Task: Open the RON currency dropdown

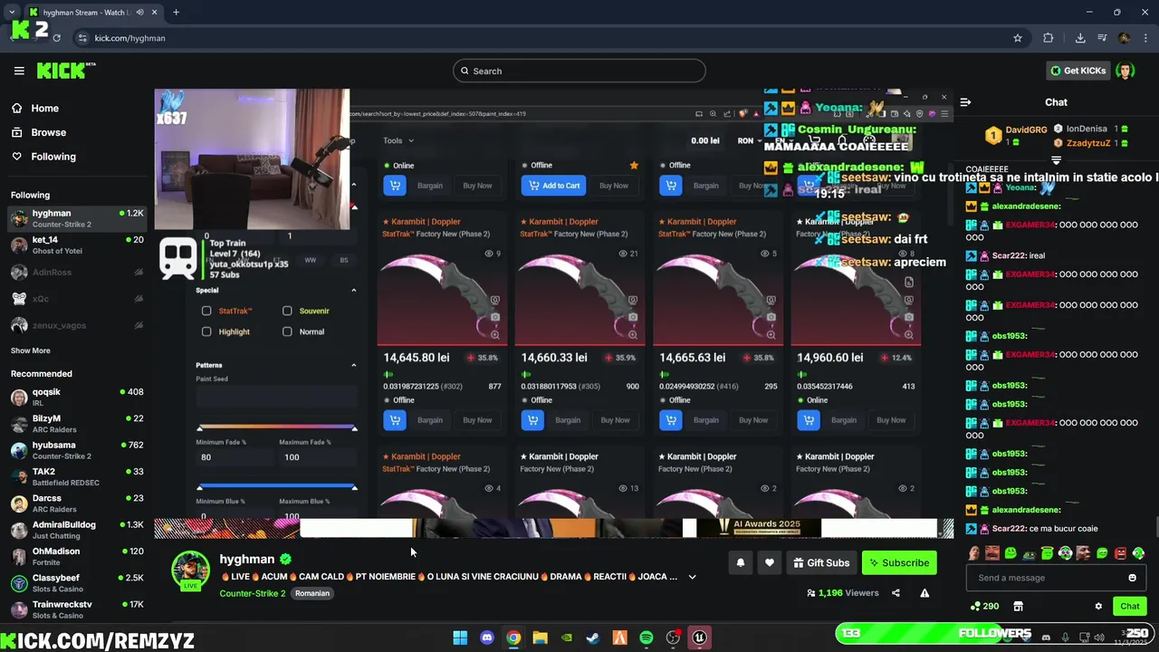Action: [750, 140]
